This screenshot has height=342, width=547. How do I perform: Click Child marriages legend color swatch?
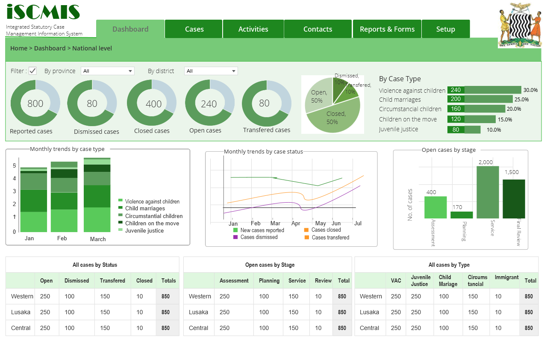pyautogui.click(x=121, y=208)
